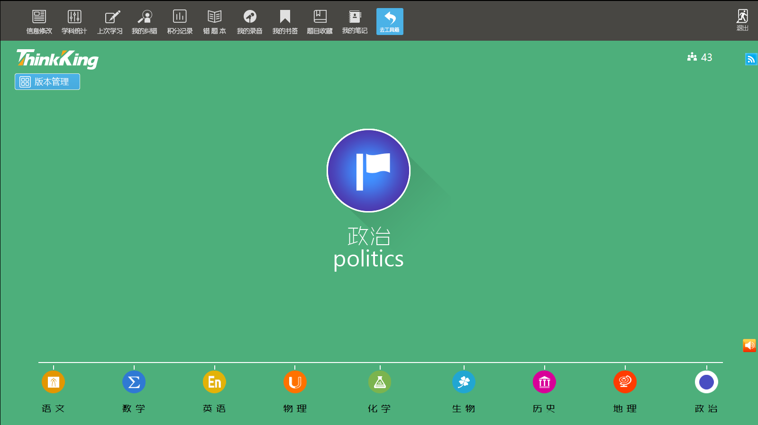758x425 pixels.
Task: Toggle the orange sound speaker icon
Action: [x=749, y=345]
